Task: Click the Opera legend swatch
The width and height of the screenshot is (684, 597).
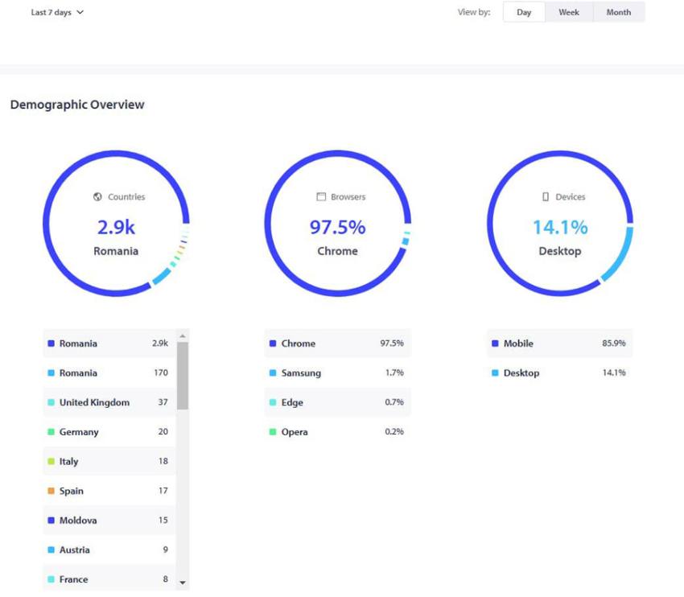Action: click(273, 432)
